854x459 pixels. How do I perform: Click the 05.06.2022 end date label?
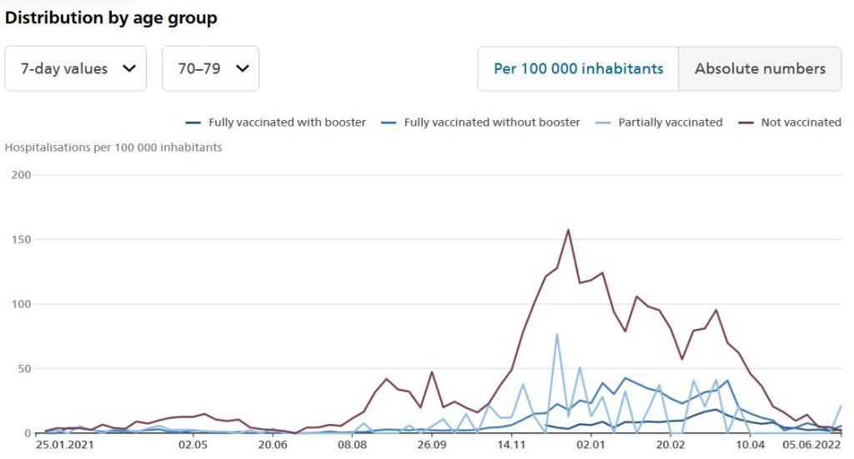(813, 446)
